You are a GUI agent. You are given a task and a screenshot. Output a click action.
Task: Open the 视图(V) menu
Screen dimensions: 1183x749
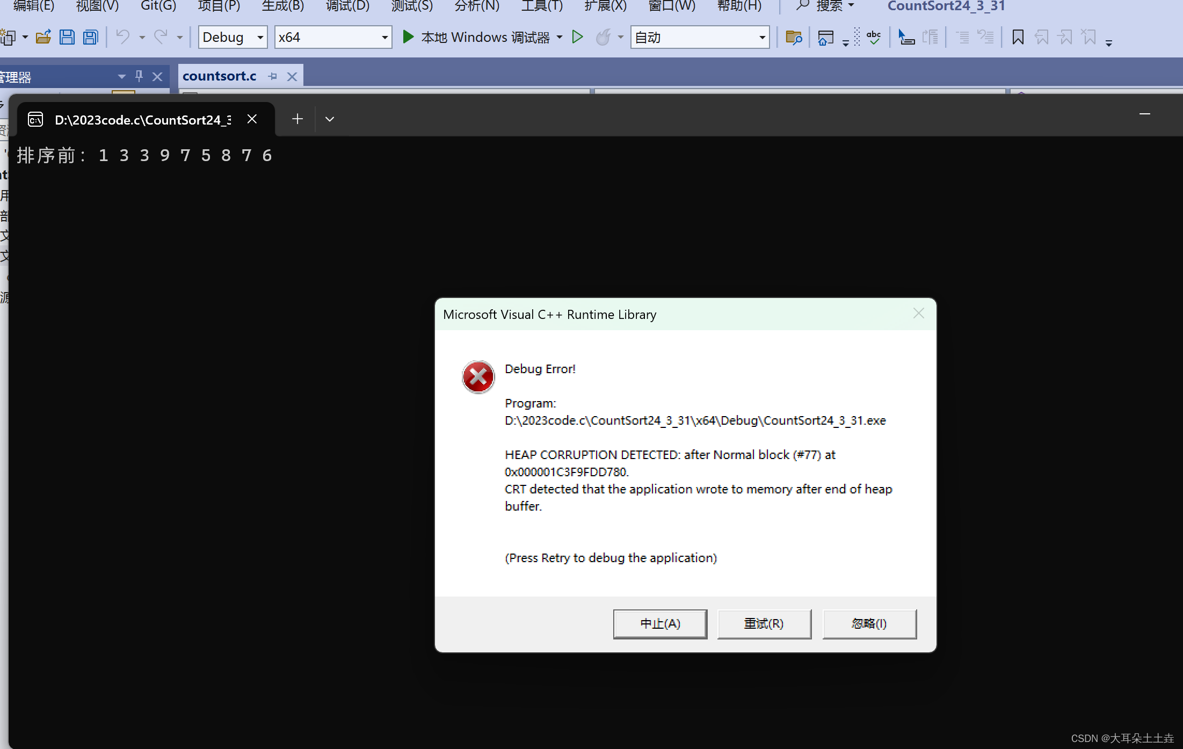[x=97, y=6]
